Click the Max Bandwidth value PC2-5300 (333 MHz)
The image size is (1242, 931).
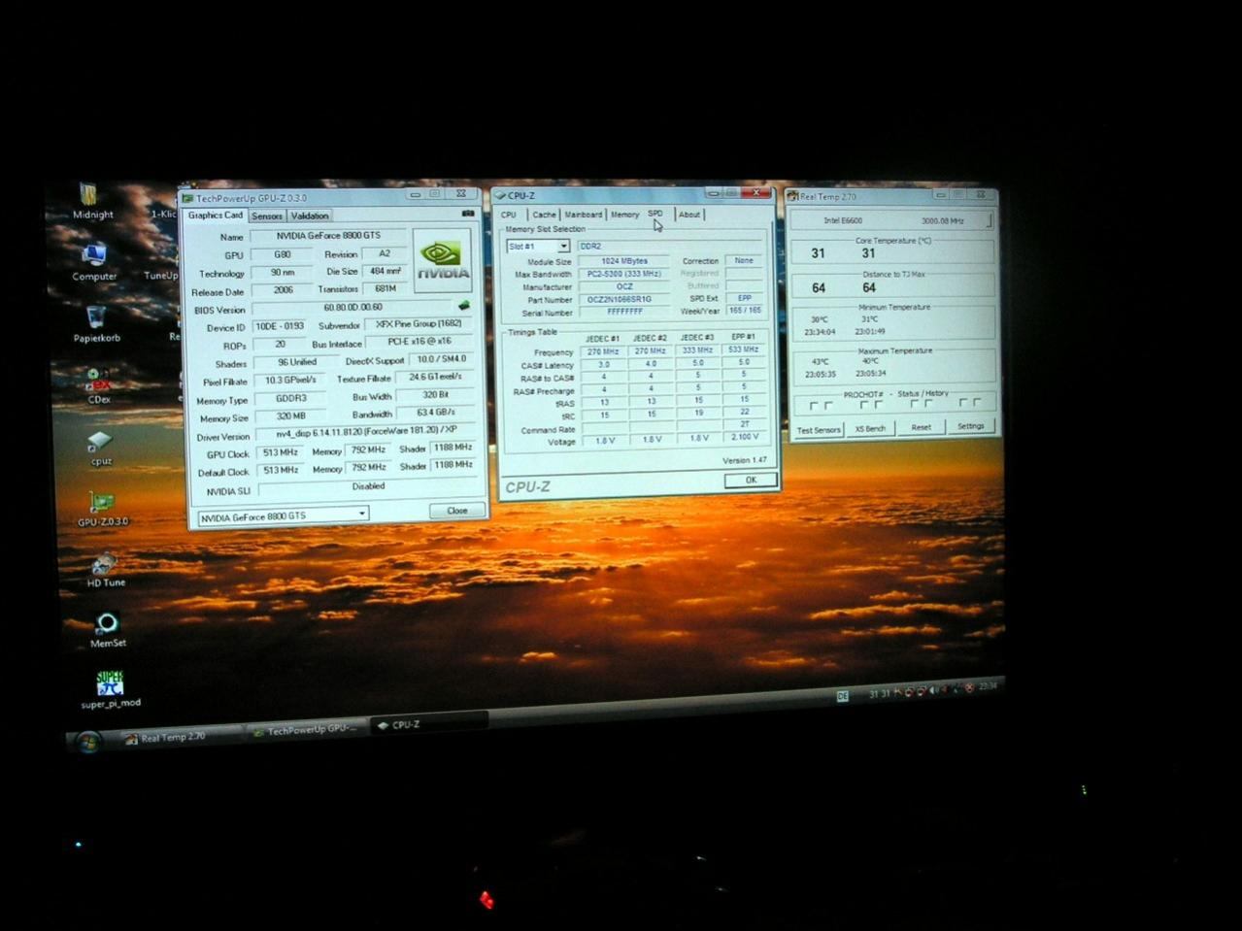click(623, 274)
